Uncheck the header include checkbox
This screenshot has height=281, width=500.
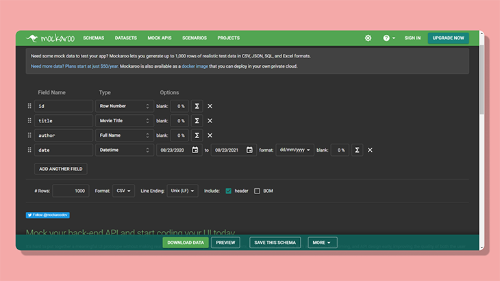228,191
